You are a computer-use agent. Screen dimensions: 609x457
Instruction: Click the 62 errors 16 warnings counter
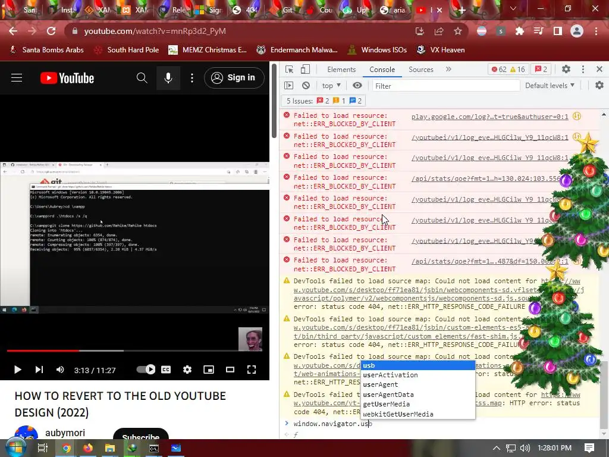508,70
